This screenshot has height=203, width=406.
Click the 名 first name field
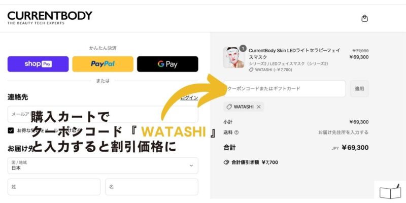[151, 187]
